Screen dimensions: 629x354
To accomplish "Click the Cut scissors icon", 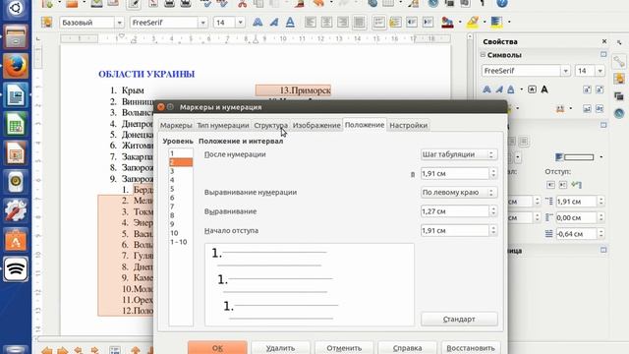I will [x=242, y=4].
